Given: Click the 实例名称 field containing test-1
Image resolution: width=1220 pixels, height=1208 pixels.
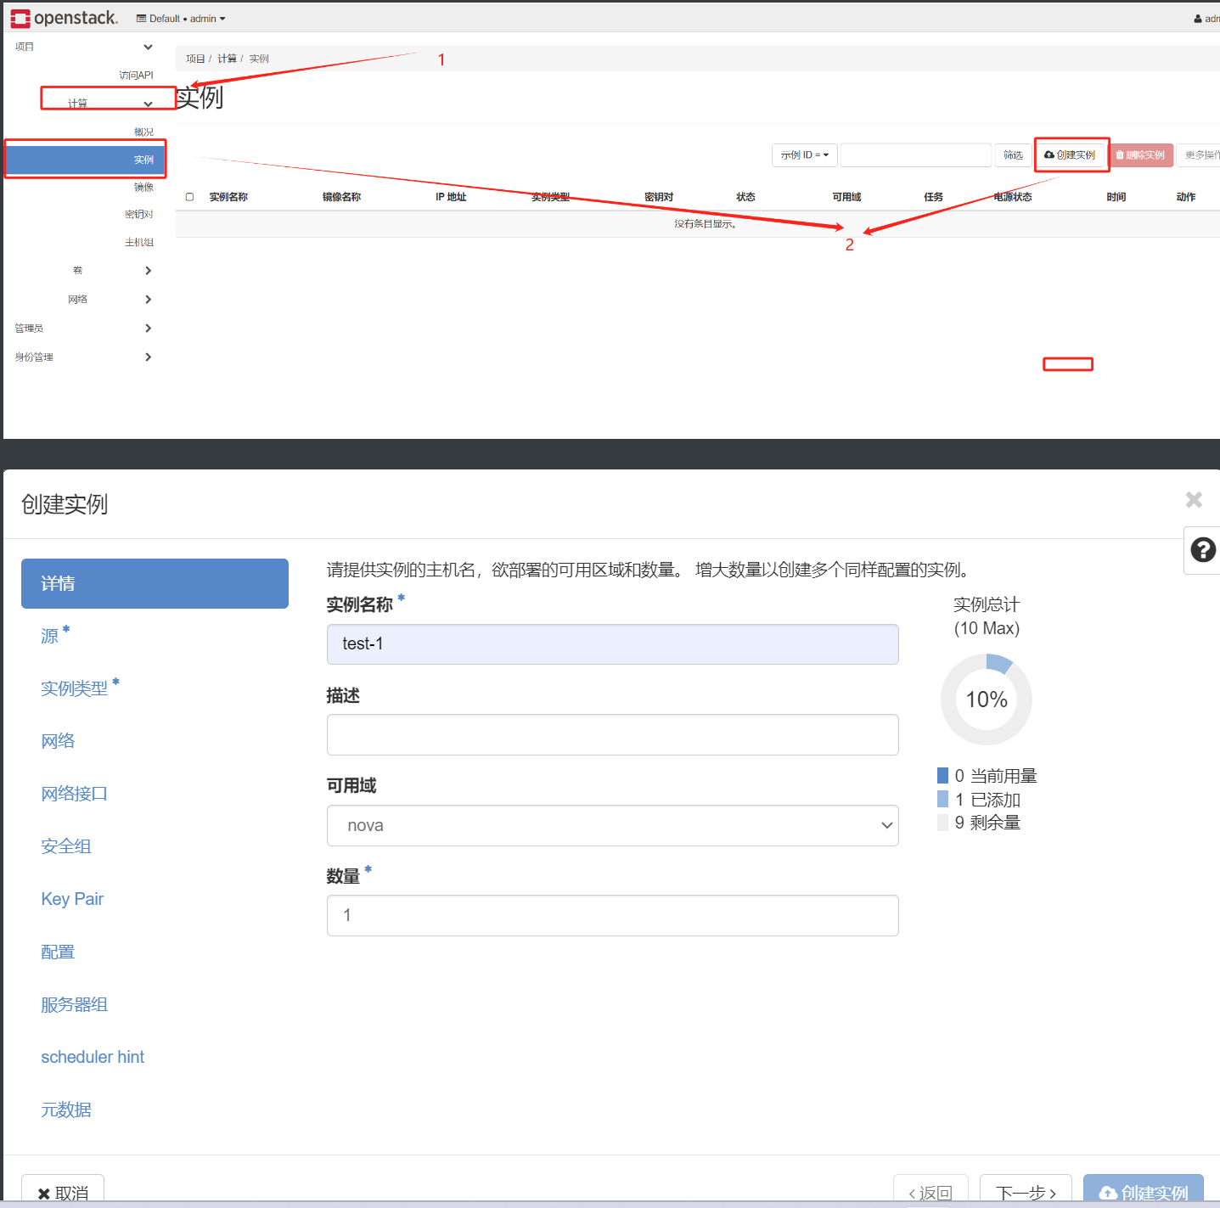Looking at the screenshot, I should click(612, 644).
